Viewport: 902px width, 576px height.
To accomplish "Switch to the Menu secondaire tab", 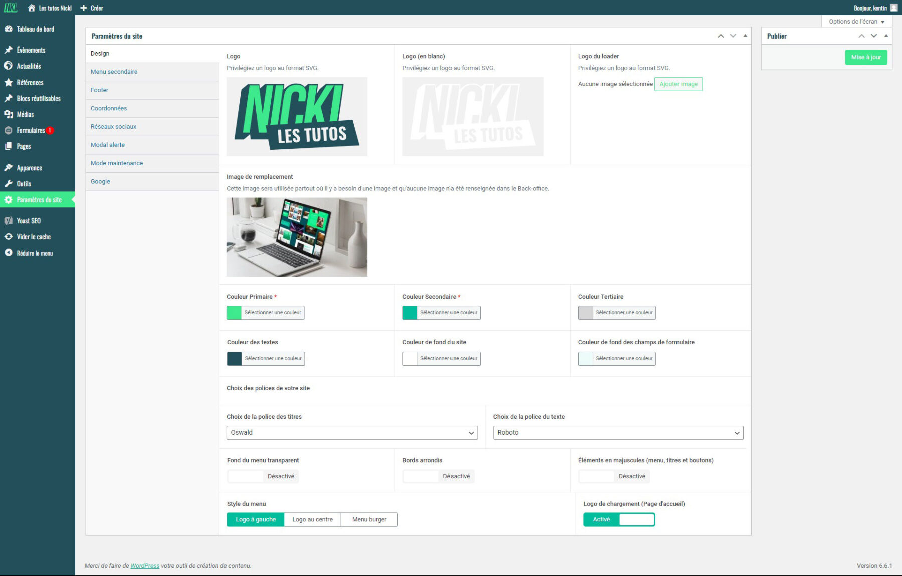I will [x=114, y=72].
